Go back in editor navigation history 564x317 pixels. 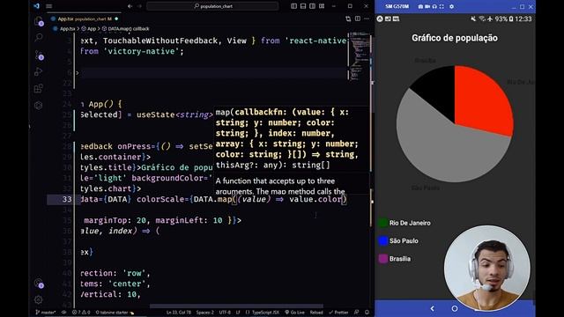130,6
